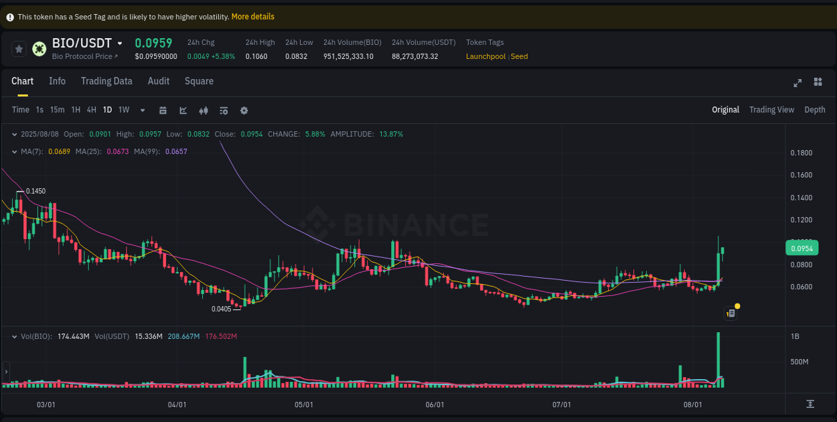Click the BIO token logo
Image resolution: width=837 pixels, height=422 pixels.
38,49
